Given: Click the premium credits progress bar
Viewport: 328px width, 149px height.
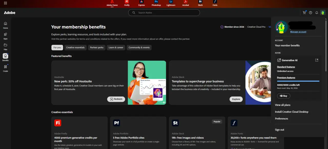Looking at the screenshot, I should click(x=298, y=81).
